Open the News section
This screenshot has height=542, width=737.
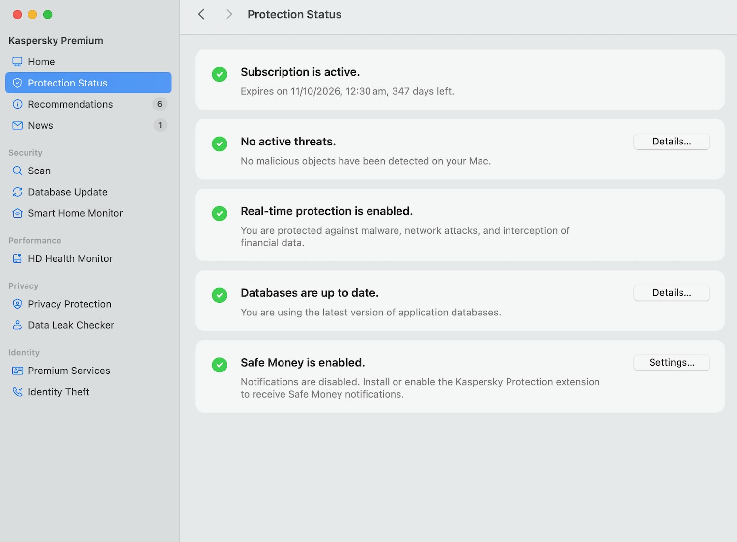(x=40, y=125)
